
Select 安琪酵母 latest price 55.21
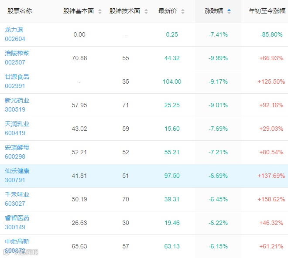tap(172, 152)
